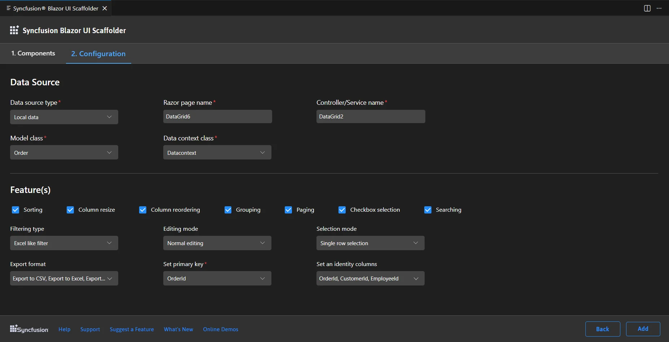The height and width of the screenshot is (342, 669).
Task: Click the Add button
Action: click(643, 329)
